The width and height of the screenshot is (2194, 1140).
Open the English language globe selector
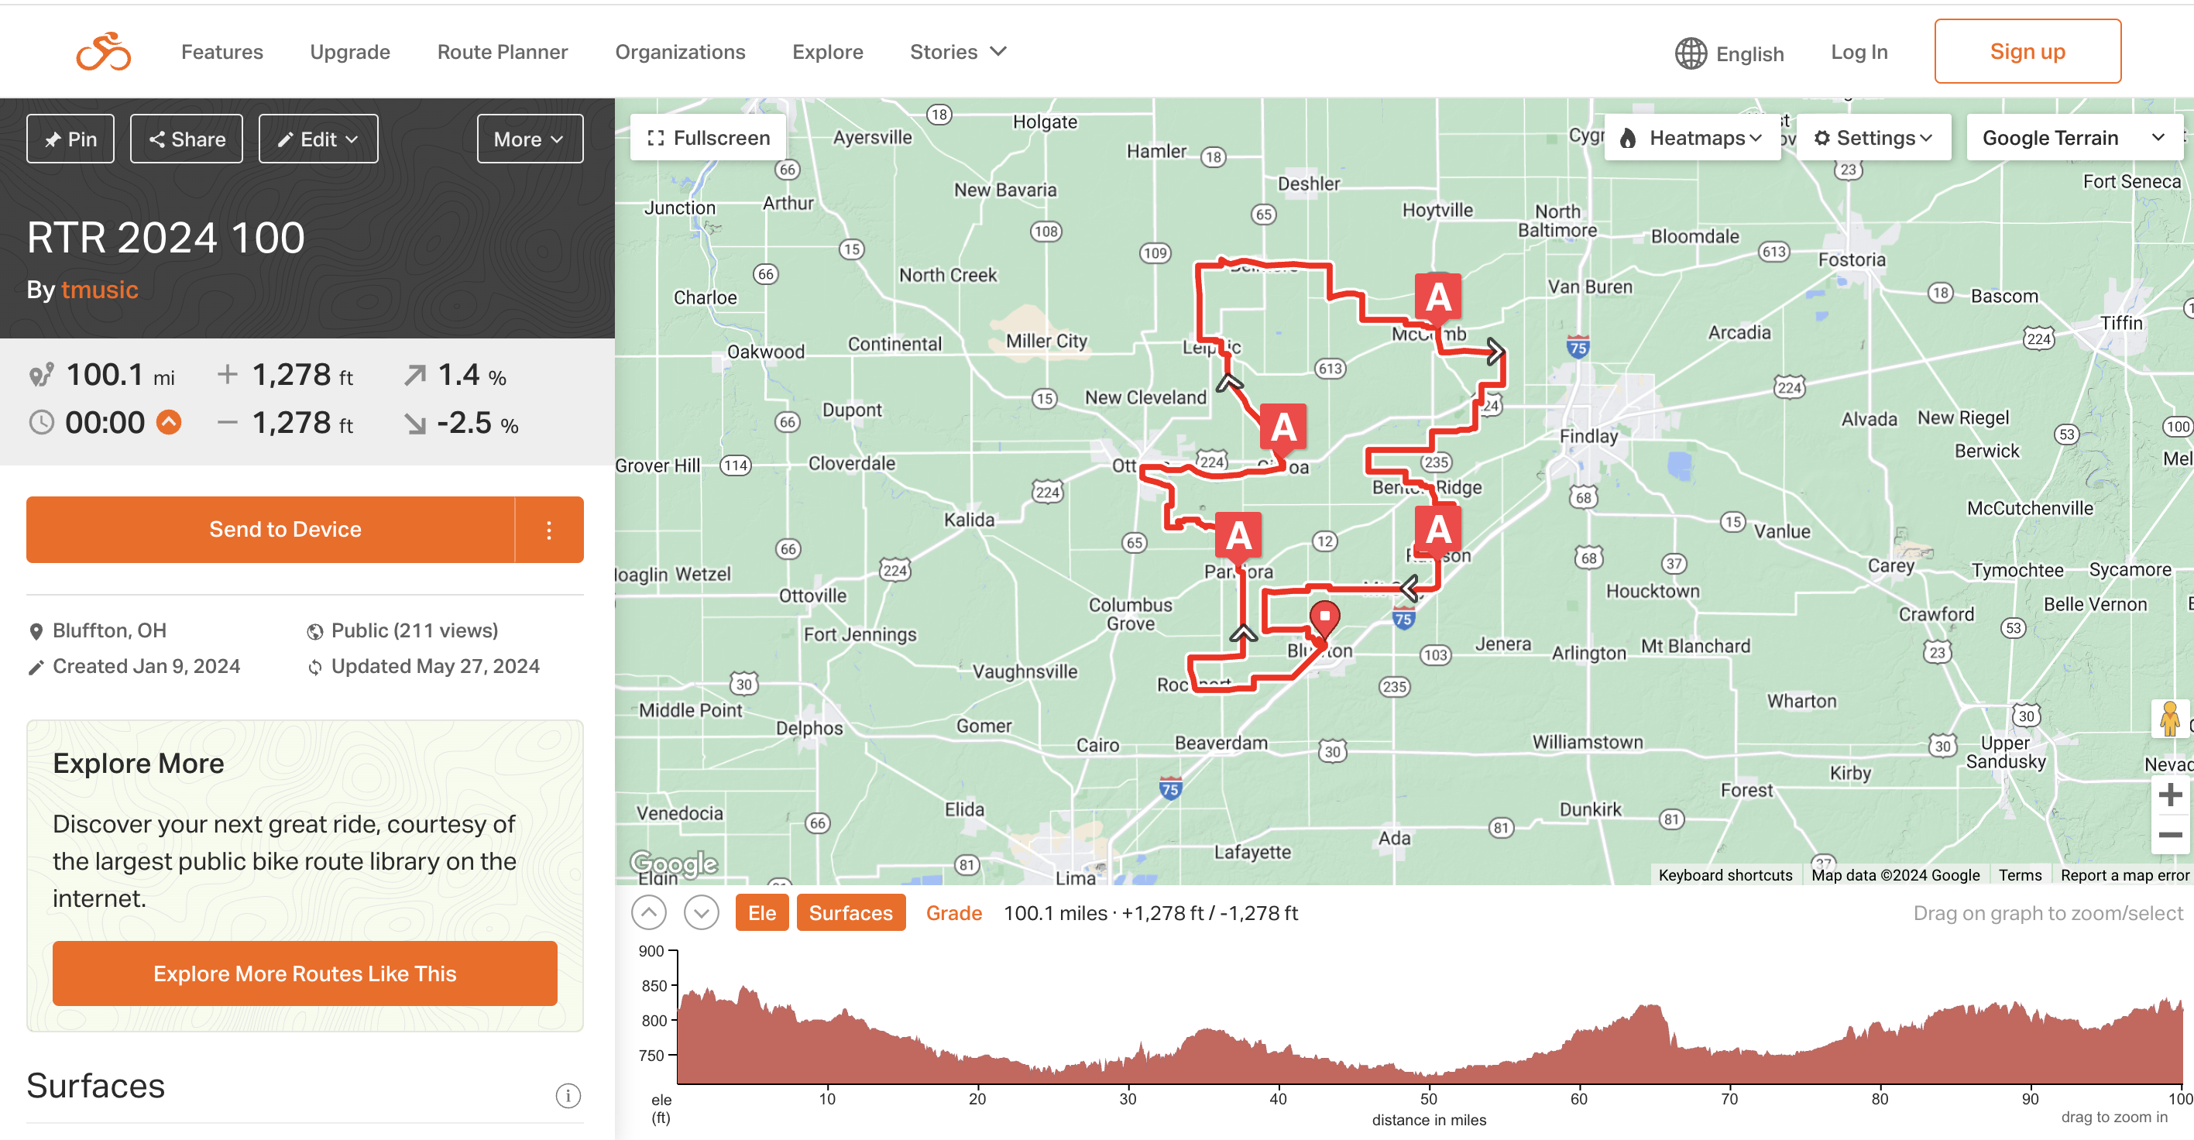(x=1729, y=53)
